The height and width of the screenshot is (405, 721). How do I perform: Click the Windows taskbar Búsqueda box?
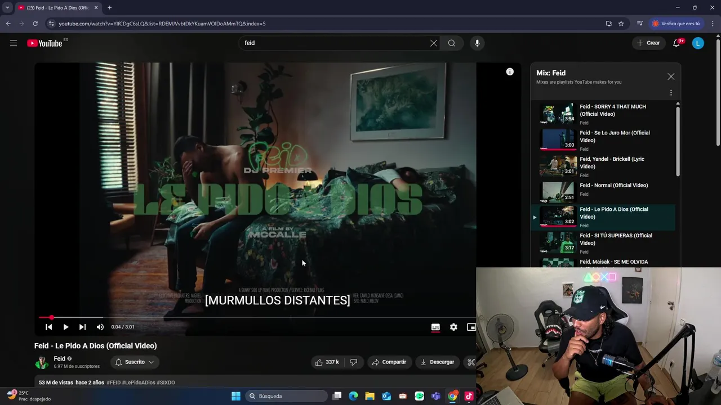pyautogui.click(x=287, y=396)
